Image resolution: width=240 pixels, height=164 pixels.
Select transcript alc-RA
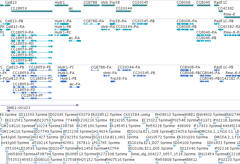74,38
